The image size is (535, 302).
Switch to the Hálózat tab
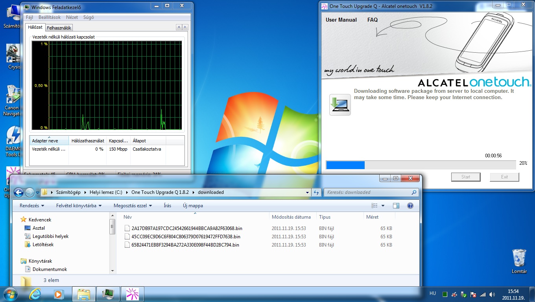click(x=35, y=27)
